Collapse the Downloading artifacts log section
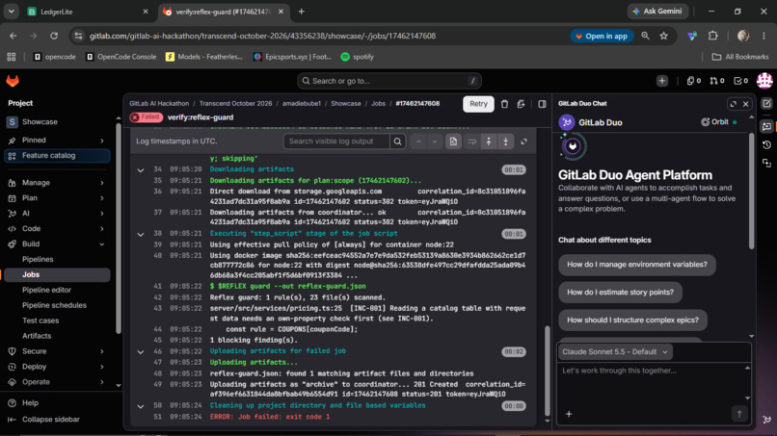This screenshot has width=777, height=436. pos(141,169)
